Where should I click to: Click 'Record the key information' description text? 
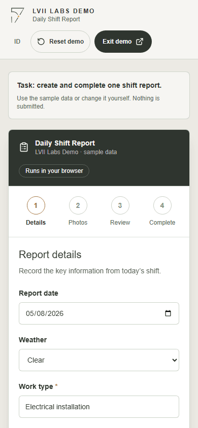[90, 271]
